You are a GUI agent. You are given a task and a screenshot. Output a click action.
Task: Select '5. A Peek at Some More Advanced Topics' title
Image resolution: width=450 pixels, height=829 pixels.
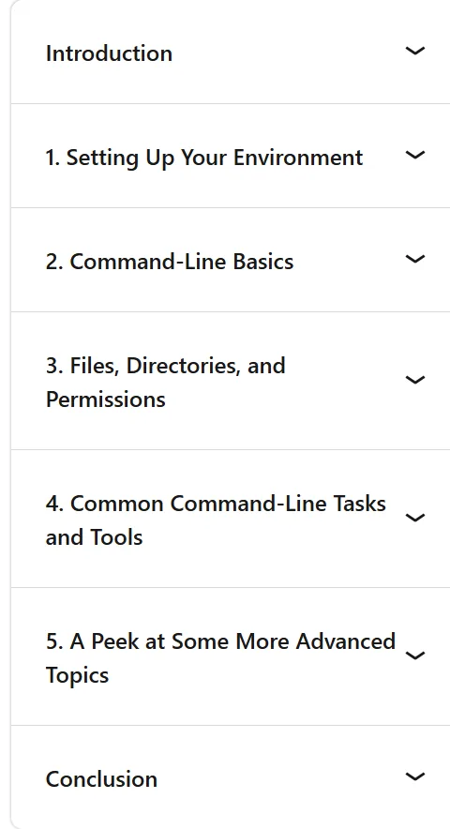pyautogui.click(x=220, y=658)
